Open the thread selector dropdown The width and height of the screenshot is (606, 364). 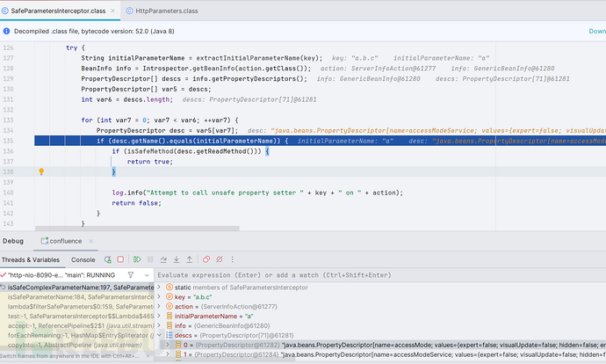click(x=147, y=275)
